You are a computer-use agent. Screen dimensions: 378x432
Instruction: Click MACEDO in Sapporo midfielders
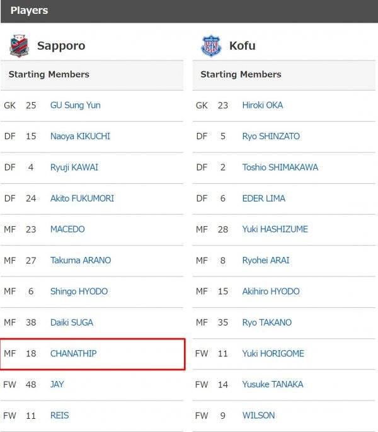coord(67,229)
